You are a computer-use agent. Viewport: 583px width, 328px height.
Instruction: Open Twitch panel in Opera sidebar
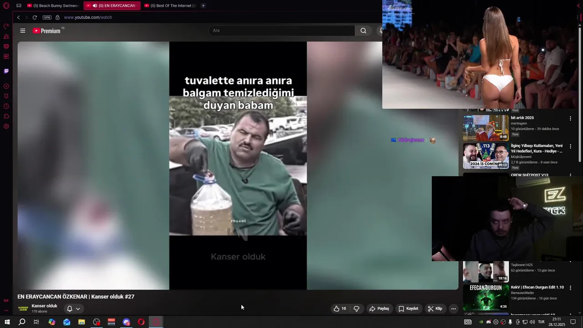coord(6,71)
